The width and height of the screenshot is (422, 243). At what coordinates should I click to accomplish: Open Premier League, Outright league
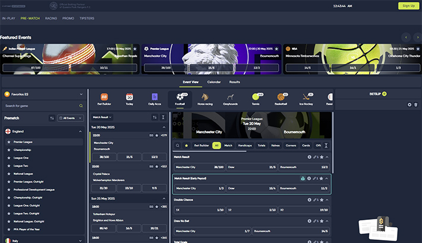coord(29,182)
